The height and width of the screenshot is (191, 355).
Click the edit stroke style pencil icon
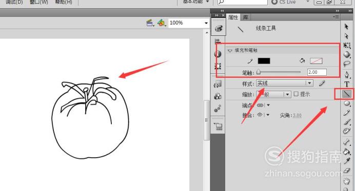pyautogui.click(x=322, y=83)
